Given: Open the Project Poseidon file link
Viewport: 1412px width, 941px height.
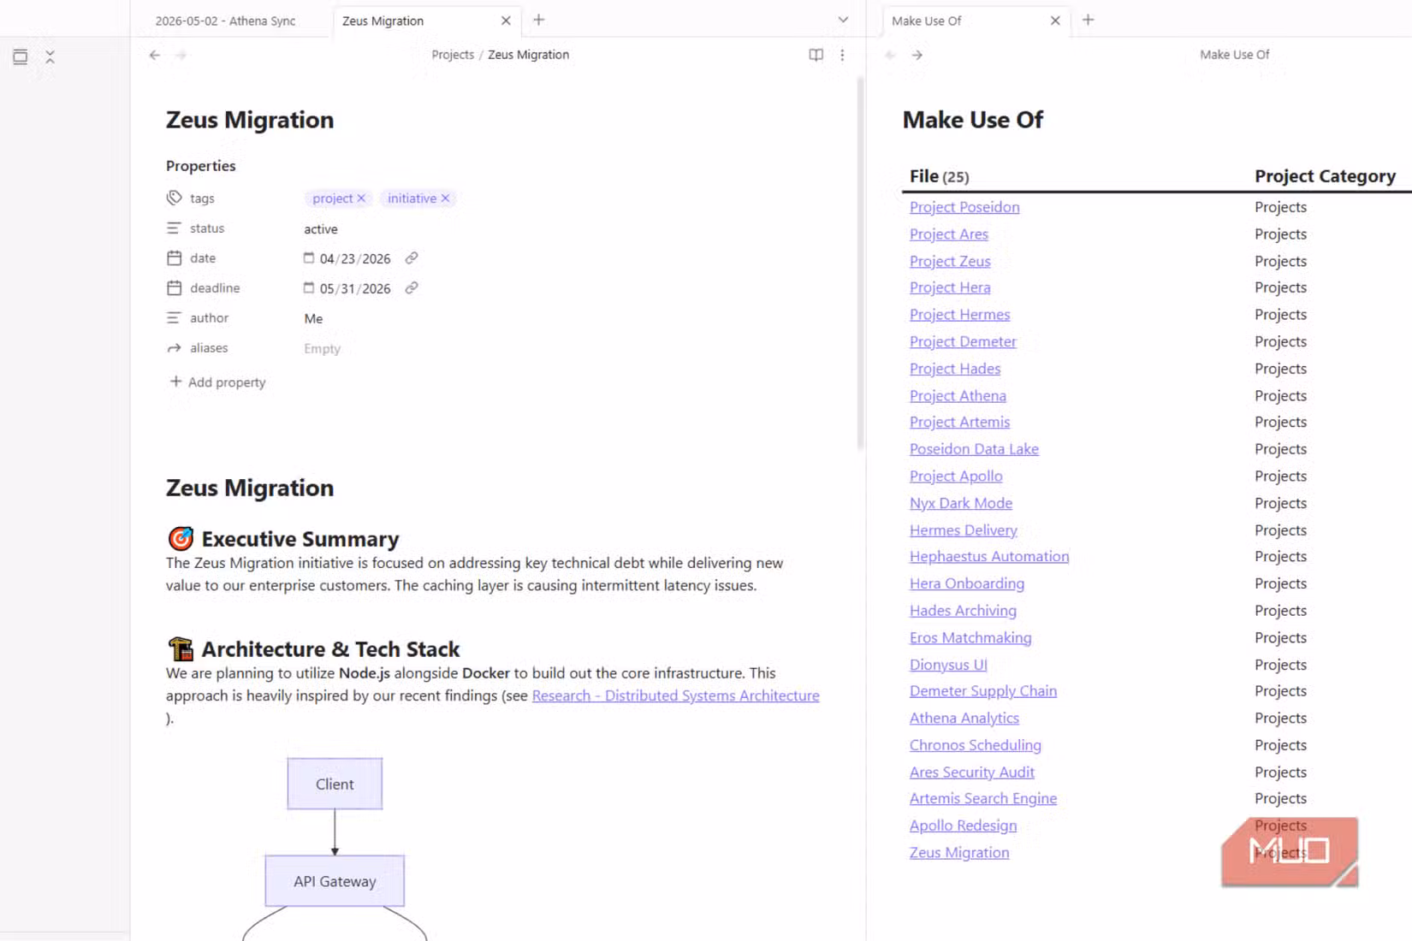Looking at the screenshot, I should point(964,207).
